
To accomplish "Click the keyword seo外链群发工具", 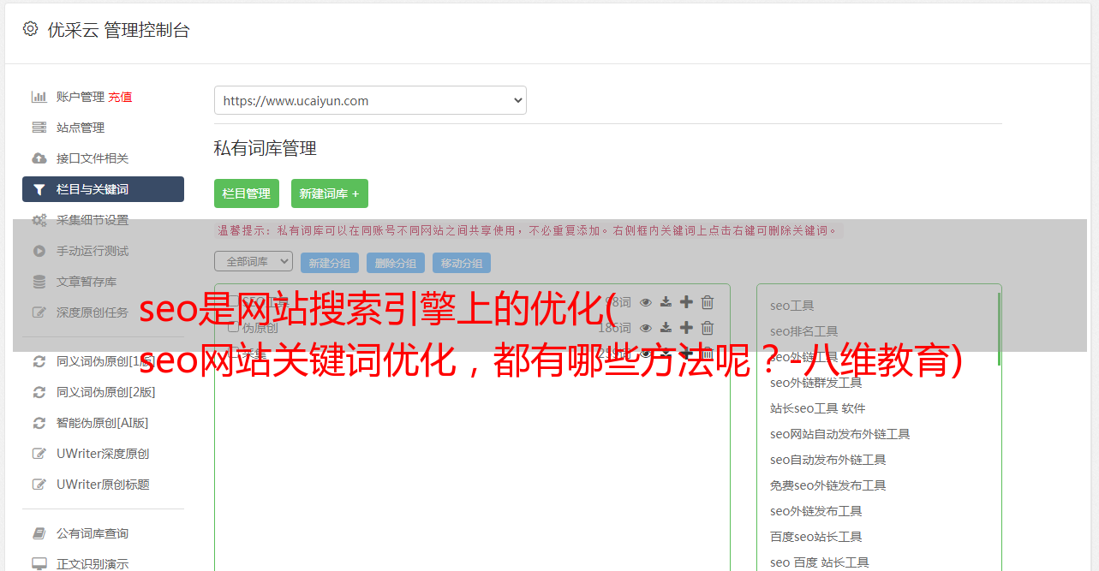I will click(x=816, y=383).
